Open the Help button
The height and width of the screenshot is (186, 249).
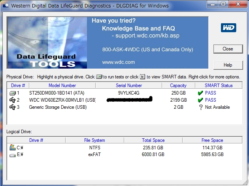pos(228,65)
